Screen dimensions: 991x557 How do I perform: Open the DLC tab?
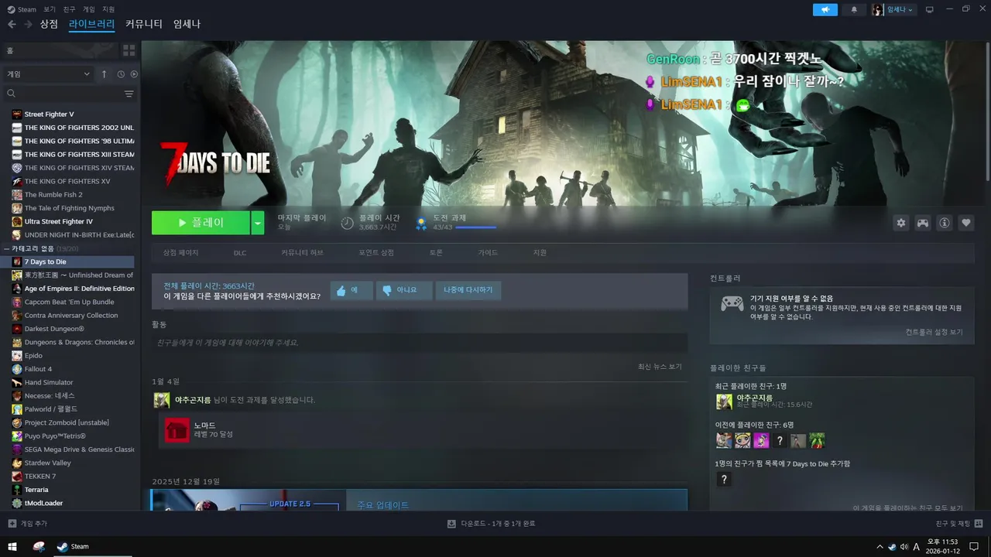tap(240, 253)
